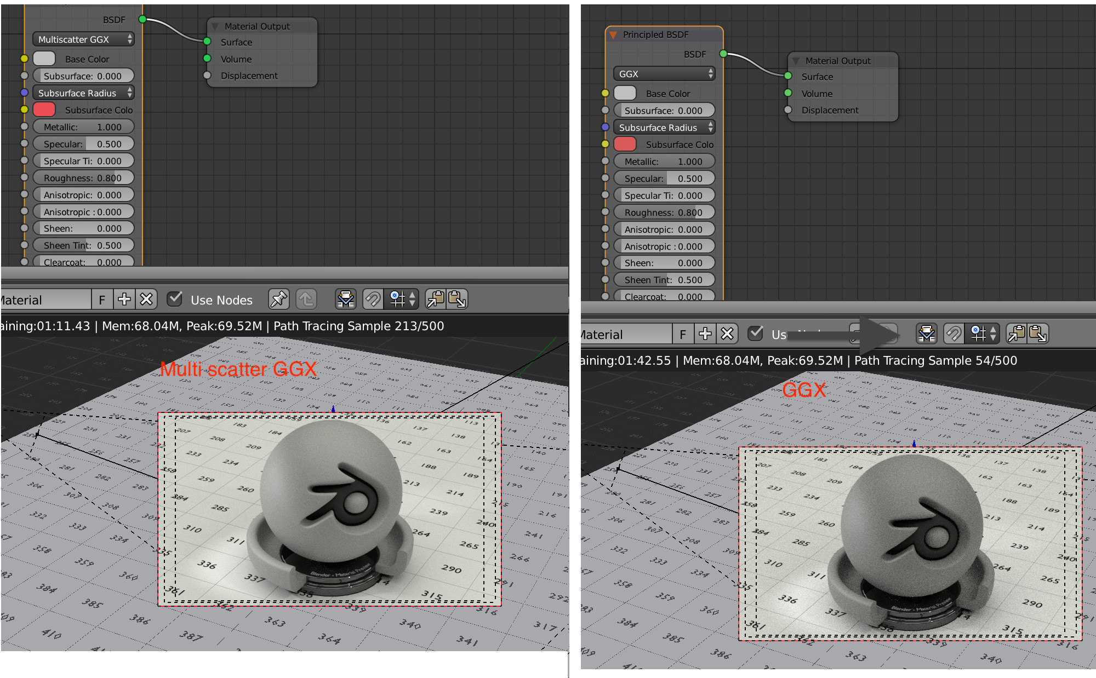Screen dimensions: 1096x678
Task: Click the paste nodes icon in the right editor
Action: pos(1039,334)
